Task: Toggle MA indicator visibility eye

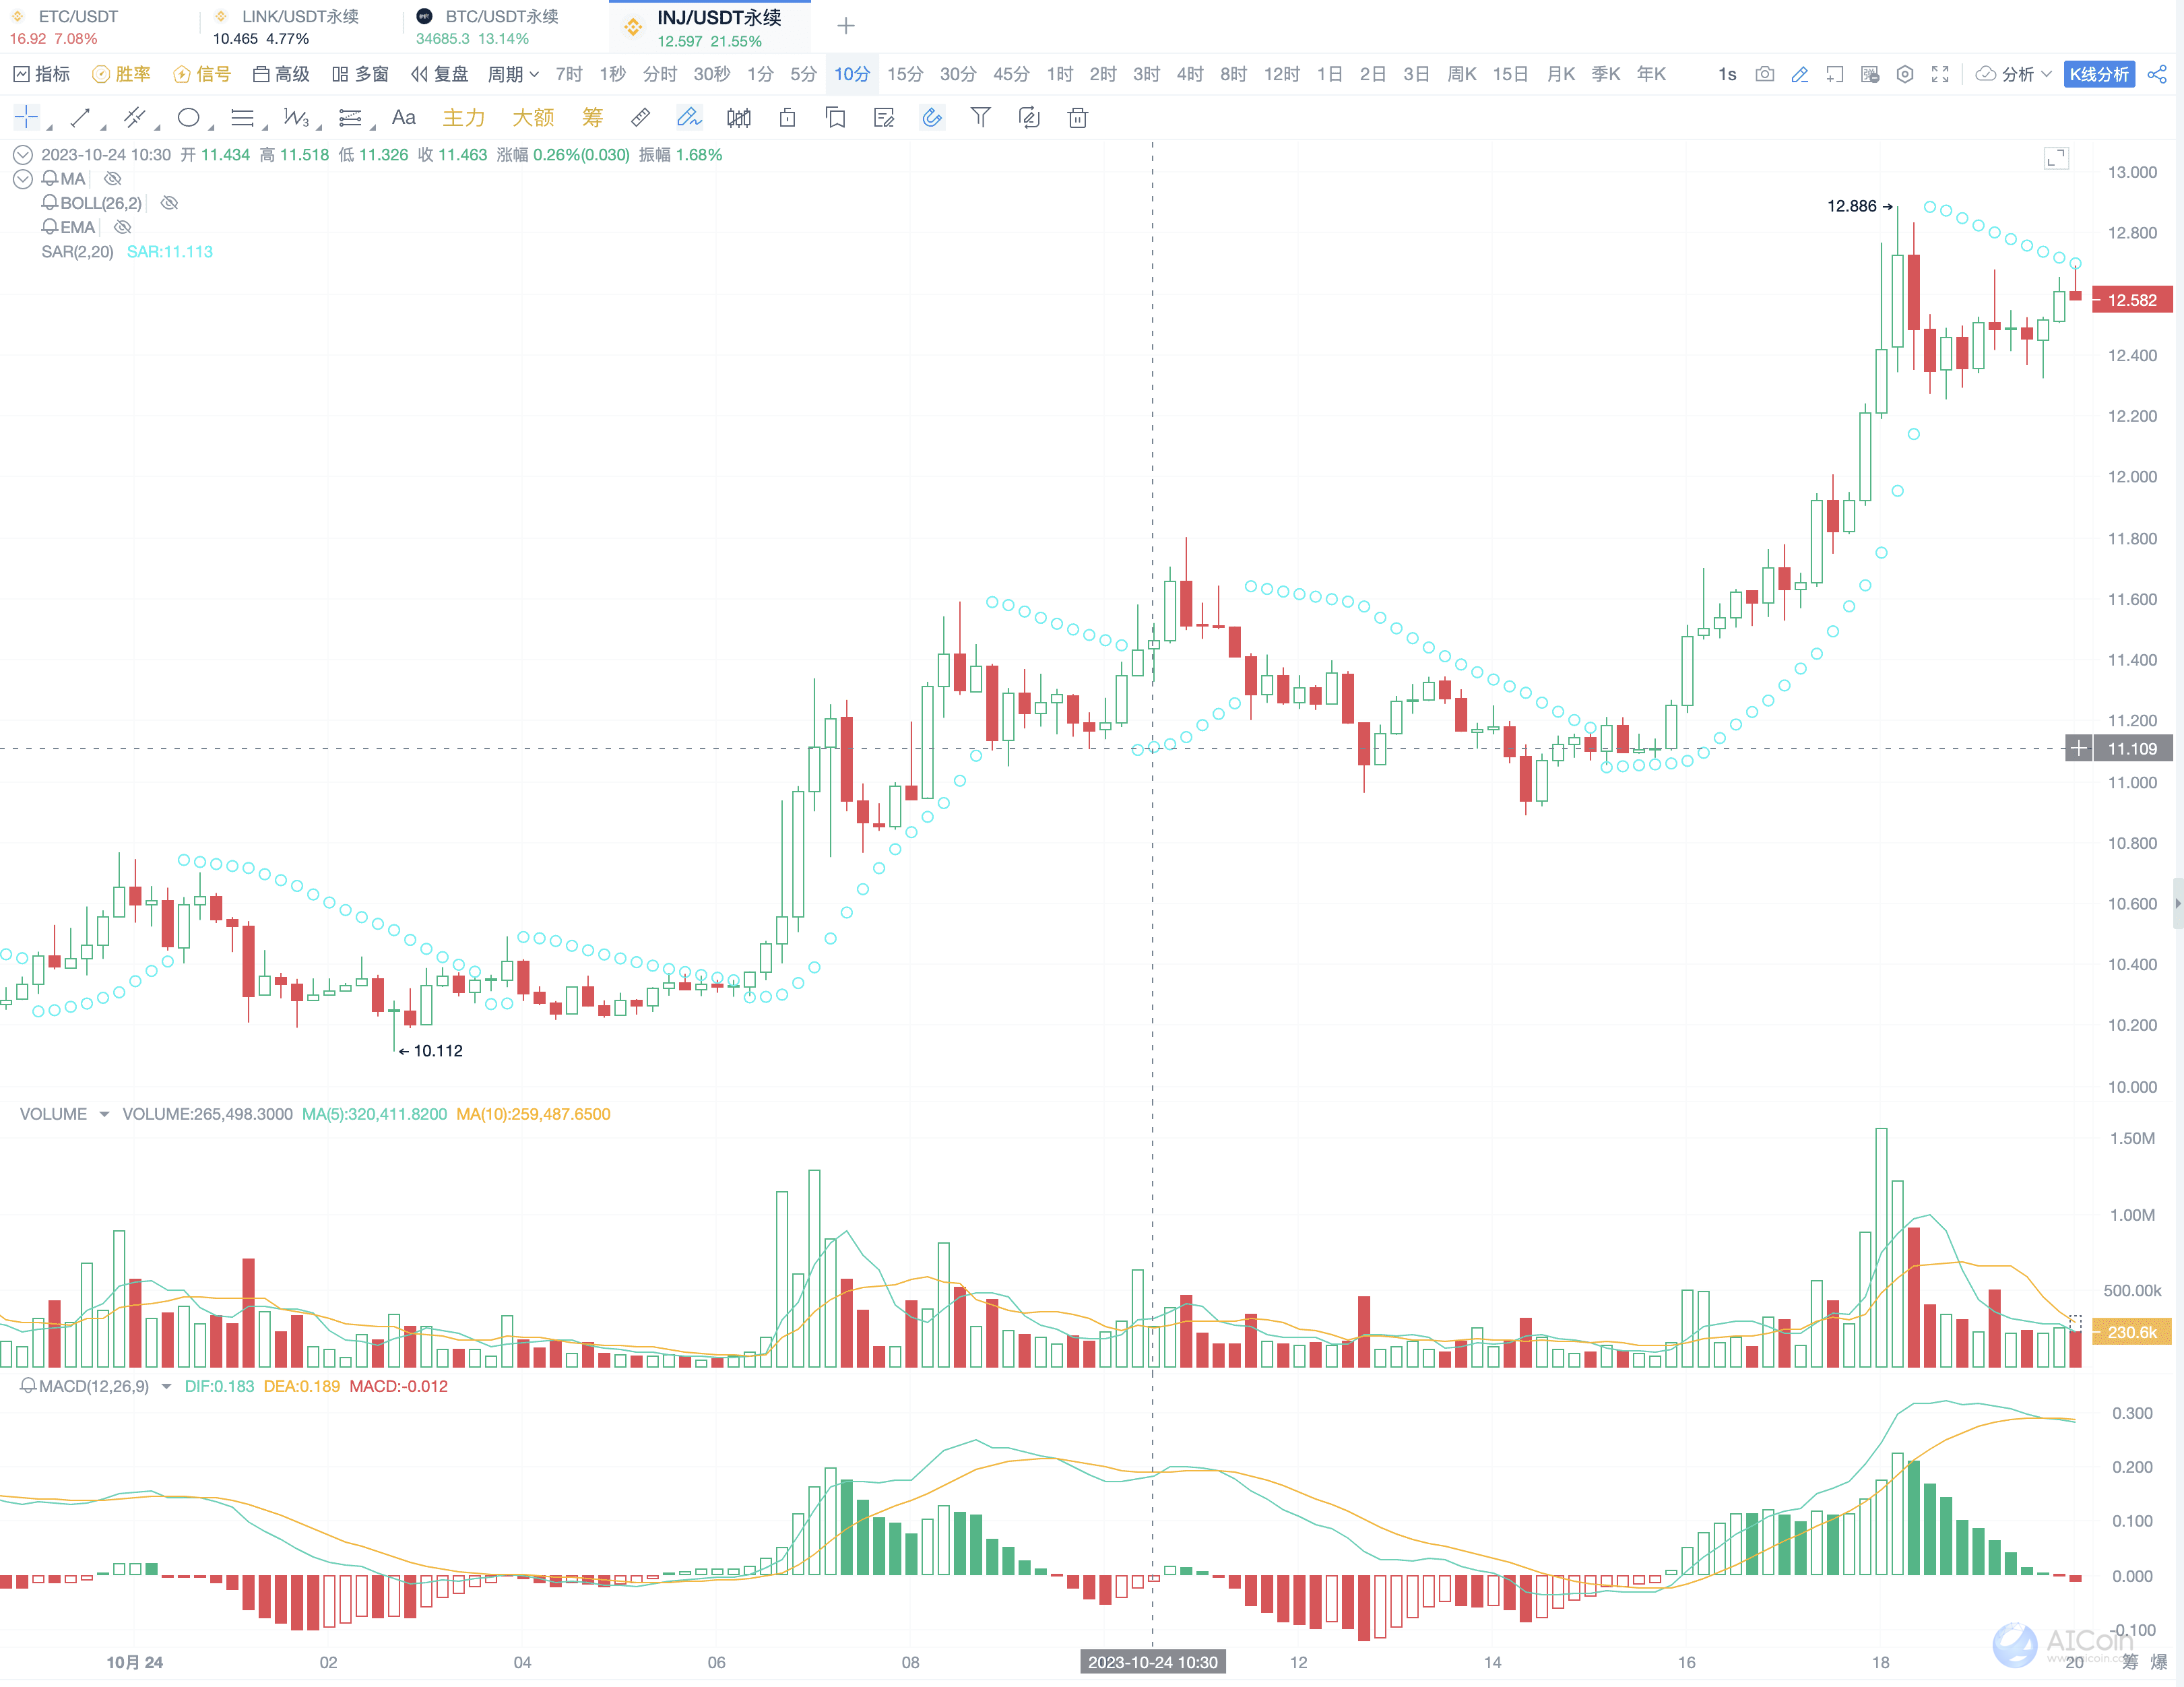Action: coord(113,178)
